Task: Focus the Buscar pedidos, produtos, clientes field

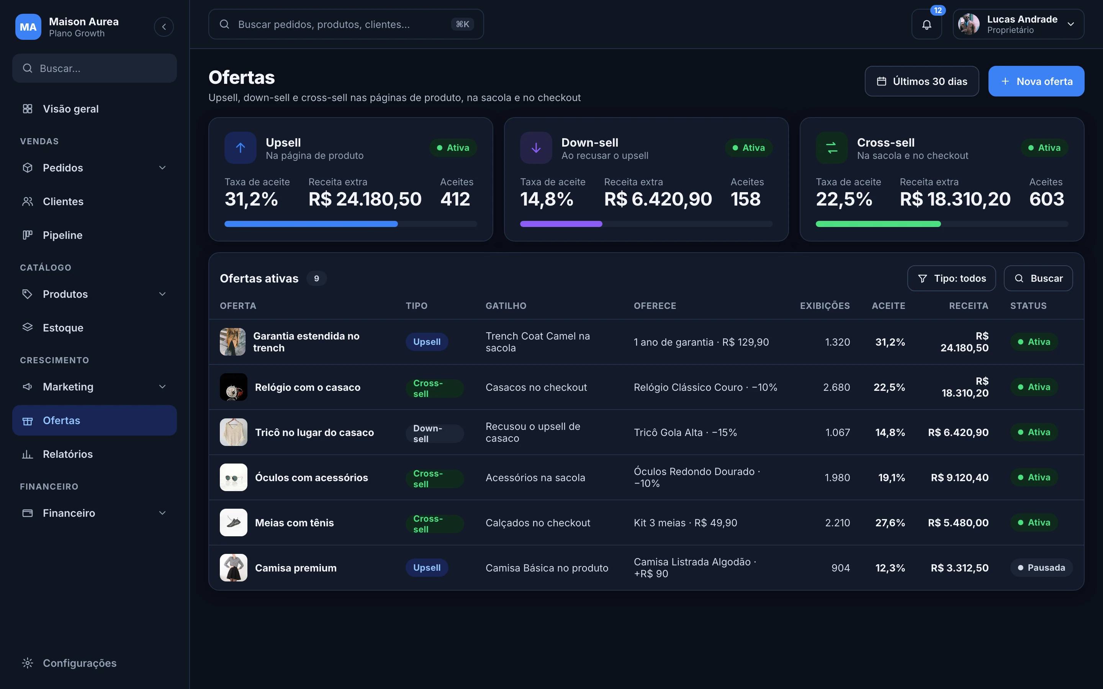Action: [x=346, y=24]
